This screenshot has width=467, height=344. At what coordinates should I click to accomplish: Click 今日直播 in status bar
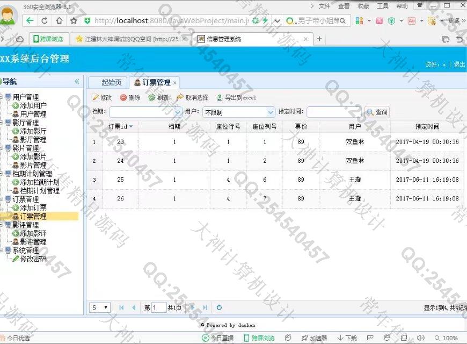218,338
